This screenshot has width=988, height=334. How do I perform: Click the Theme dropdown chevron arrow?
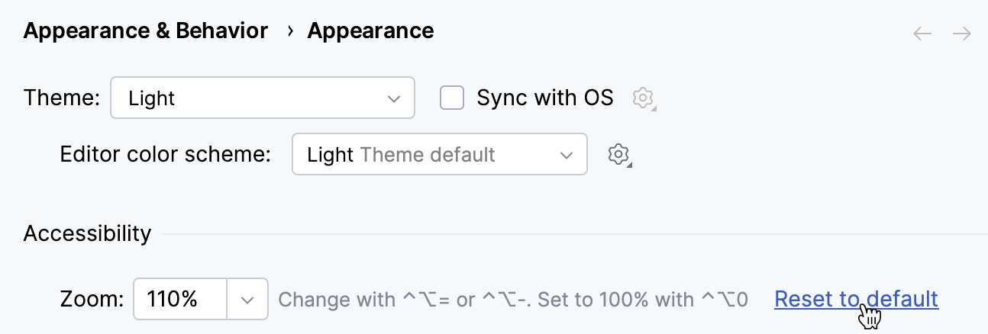394,98
